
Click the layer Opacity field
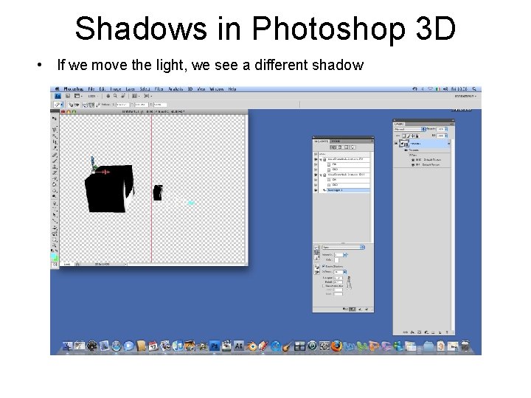[x=440, y=129]
